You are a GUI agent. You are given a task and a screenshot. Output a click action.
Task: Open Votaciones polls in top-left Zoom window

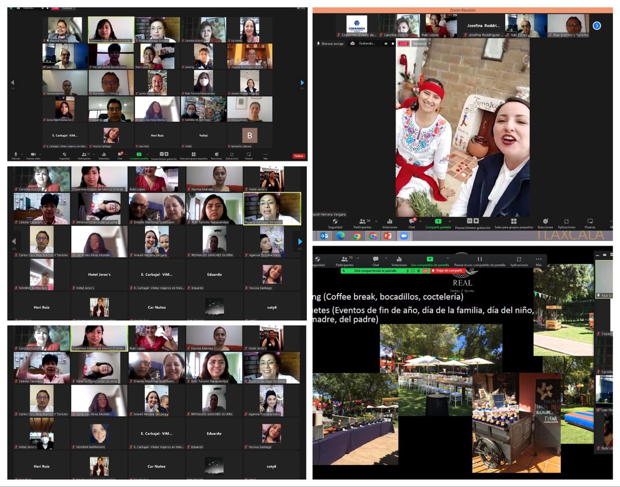coord(104,156)
